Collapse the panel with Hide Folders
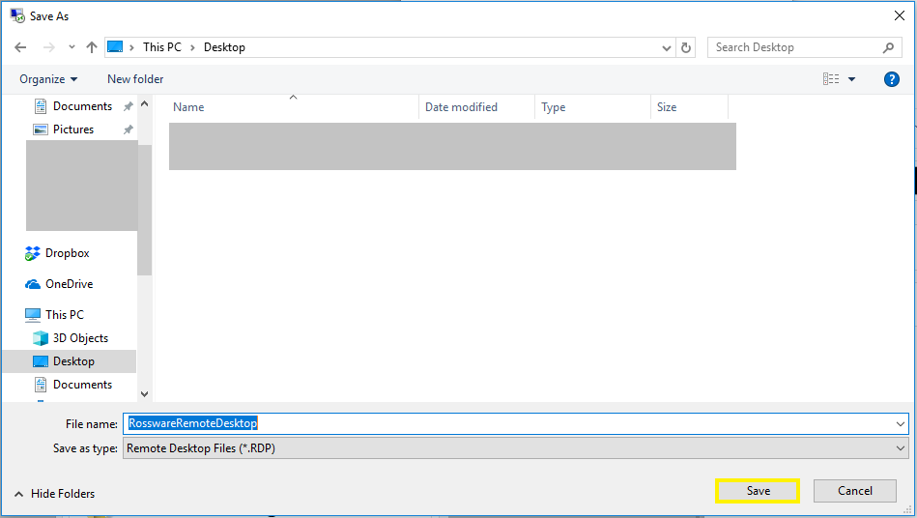This screenshot has width=917, height=518. (x=54, y=494)
